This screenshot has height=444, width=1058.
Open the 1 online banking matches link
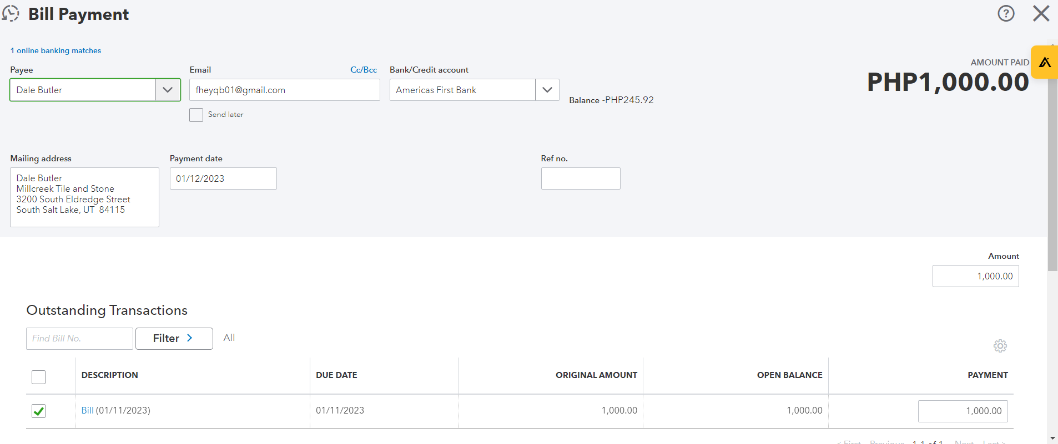click(x=56, y=50)
